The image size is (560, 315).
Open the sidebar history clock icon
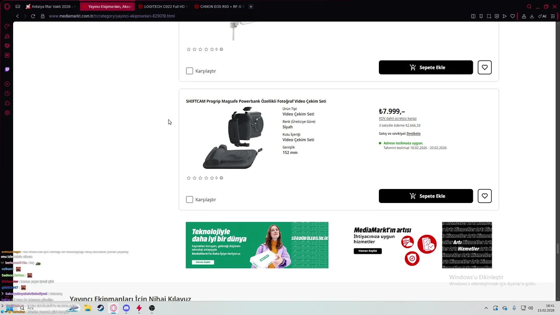7,94
